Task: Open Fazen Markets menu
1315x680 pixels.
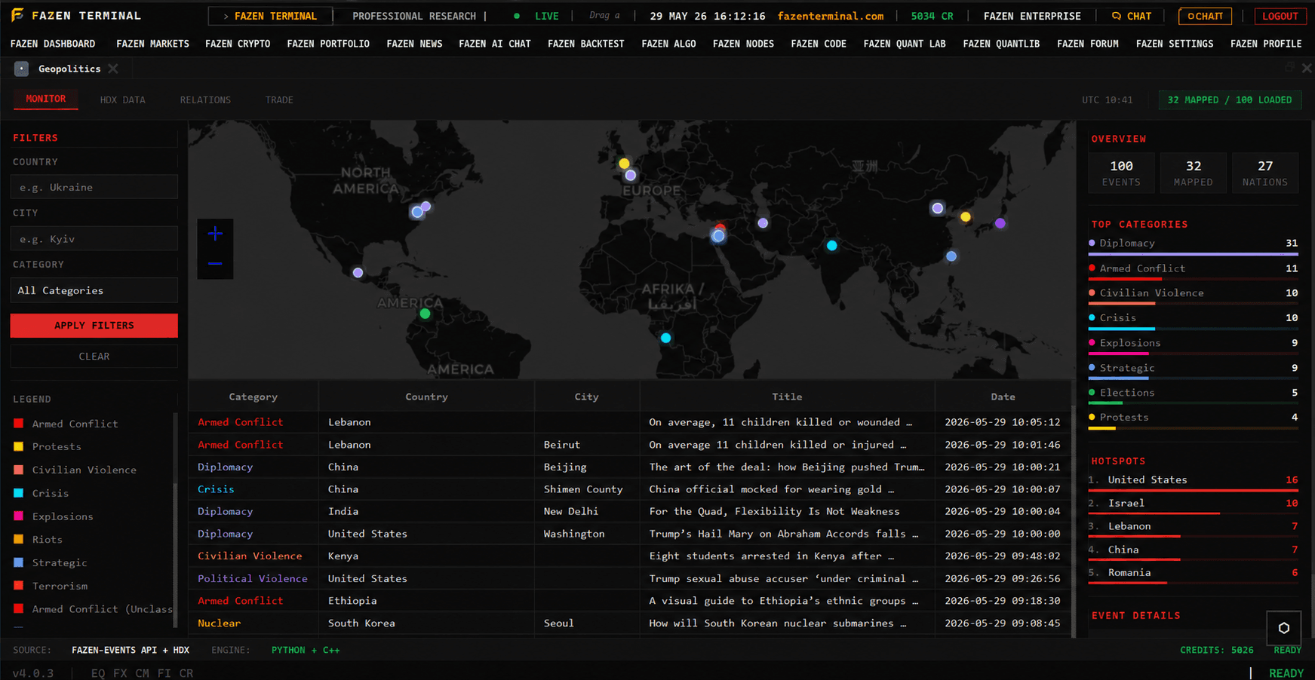Action: tap(153, 44)
